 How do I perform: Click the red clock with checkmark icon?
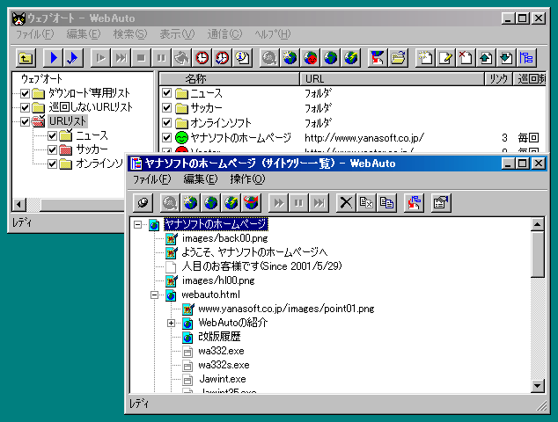point(223,58)
